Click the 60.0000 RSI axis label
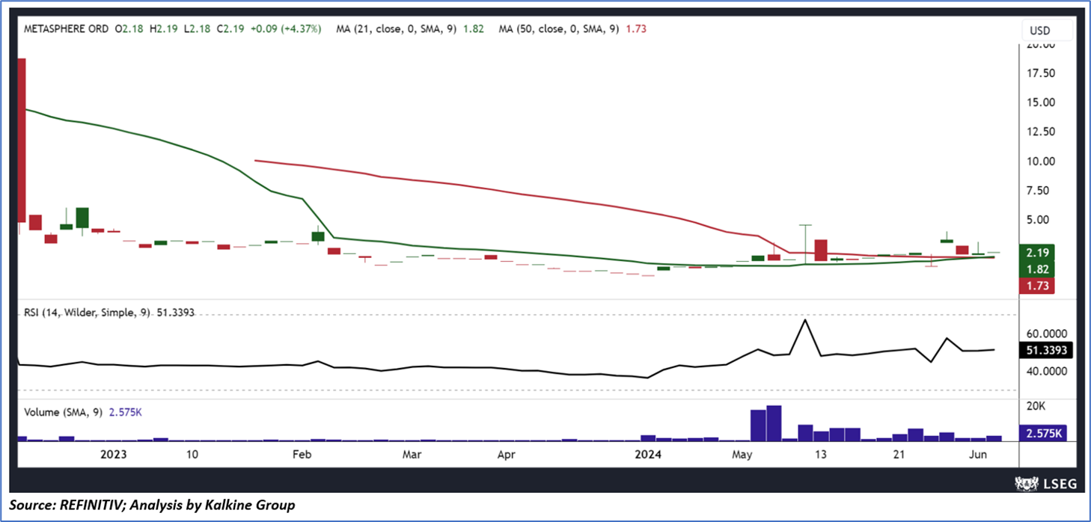 (1048, 334)
